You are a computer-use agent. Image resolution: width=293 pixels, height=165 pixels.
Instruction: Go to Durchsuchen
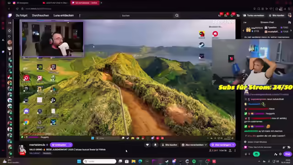click(x=40, y=16)
